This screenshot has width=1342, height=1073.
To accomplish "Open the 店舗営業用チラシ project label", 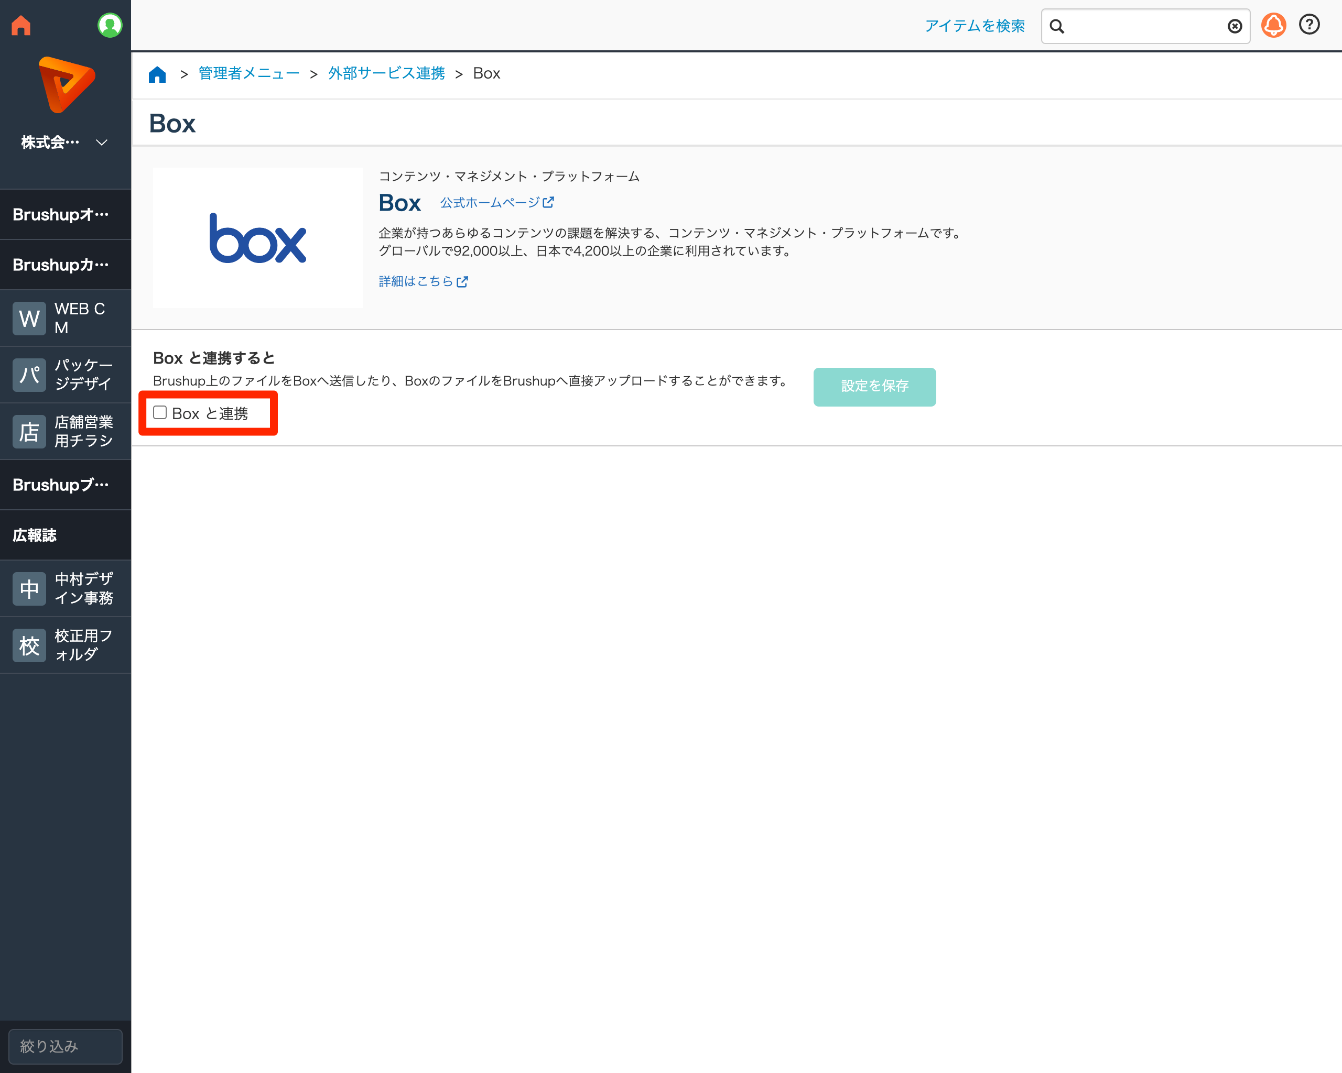I will (x=83, y=431).
